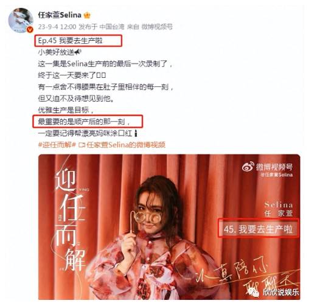Open the #迎任而解# hashtag link
The image size is (309, 306).
tap(57, 145)
